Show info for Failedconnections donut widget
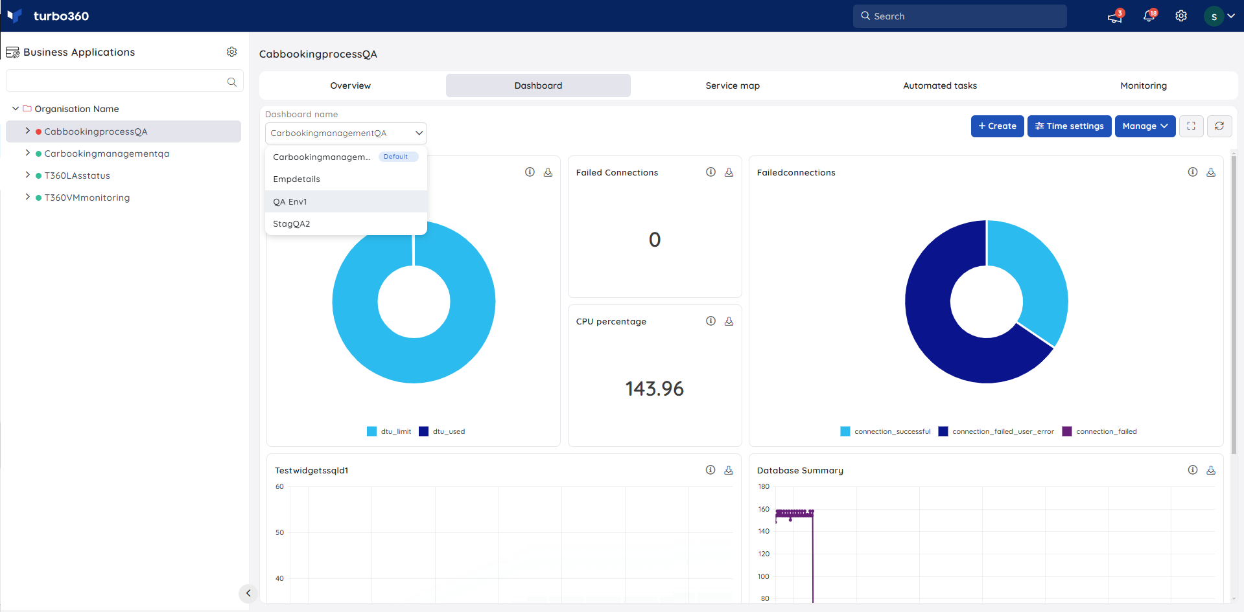Viewport: 1244px width, 612px height. pos(1193,172)
